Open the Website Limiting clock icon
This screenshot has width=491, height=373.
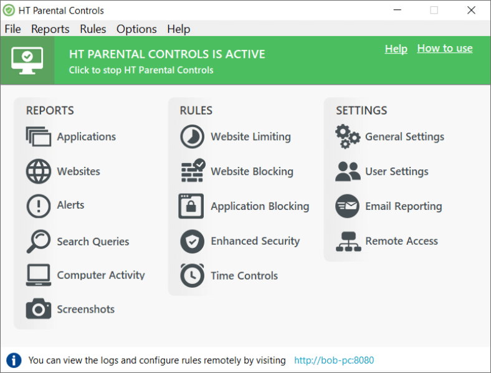tap(193, 136)
